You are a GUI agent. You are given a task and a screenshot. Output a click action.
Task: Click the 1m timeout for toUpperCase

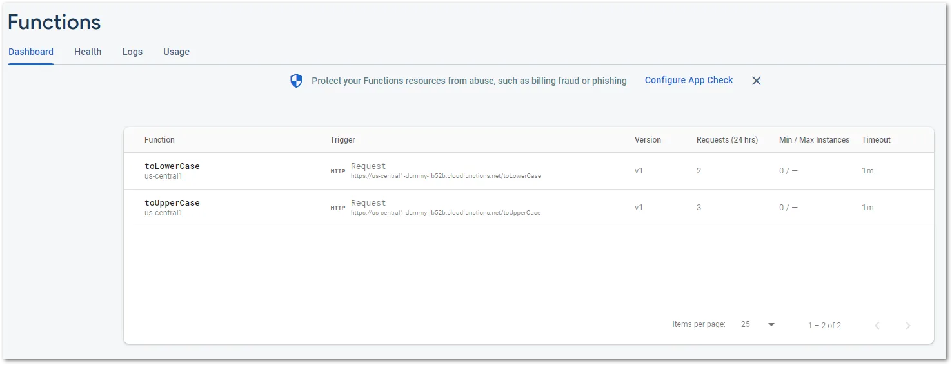868,208
